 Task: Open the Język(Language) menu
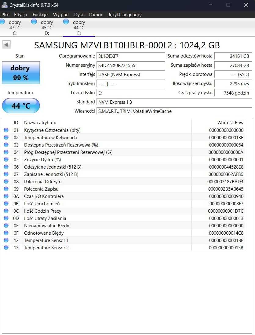pos(125,14)
